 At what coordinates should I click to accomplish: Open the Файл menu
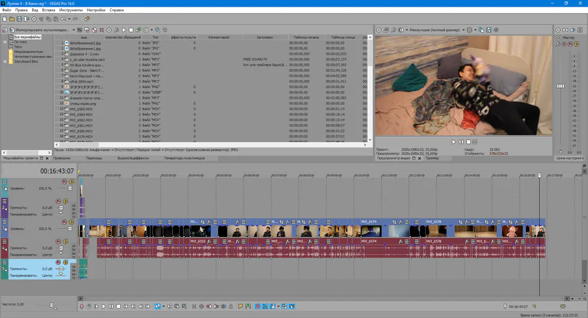[7, 10]
